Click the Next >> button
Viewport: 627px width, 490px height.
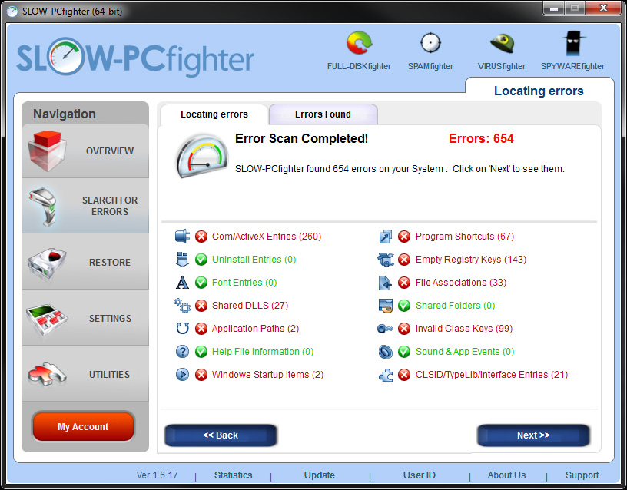533,435
